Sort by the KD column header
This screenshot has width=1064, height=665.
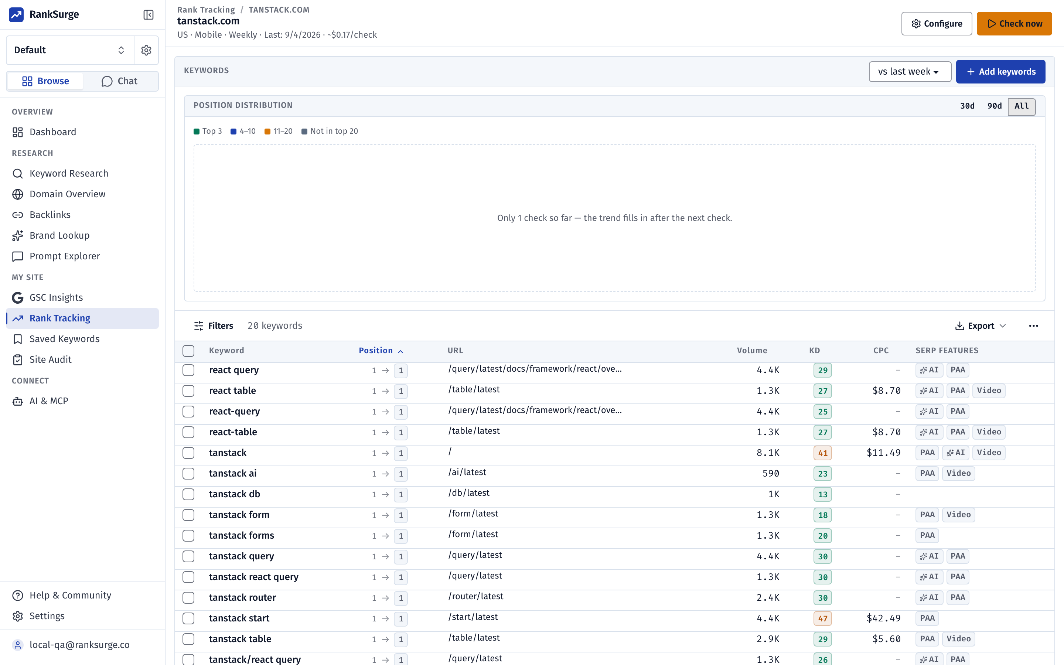pos(814,351)
